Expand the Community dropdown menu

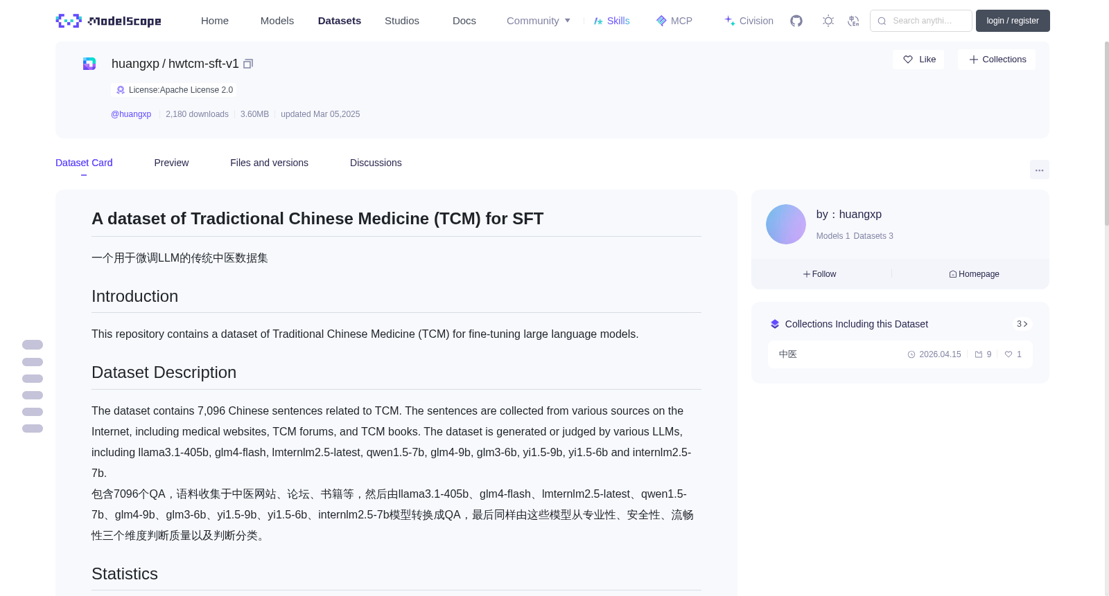point(539,21)
